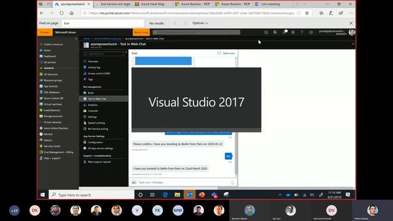Click the resource group breadcrumb link
This screenshot has width=393, height=221.
pyautogui.click(x=107, y=39)
